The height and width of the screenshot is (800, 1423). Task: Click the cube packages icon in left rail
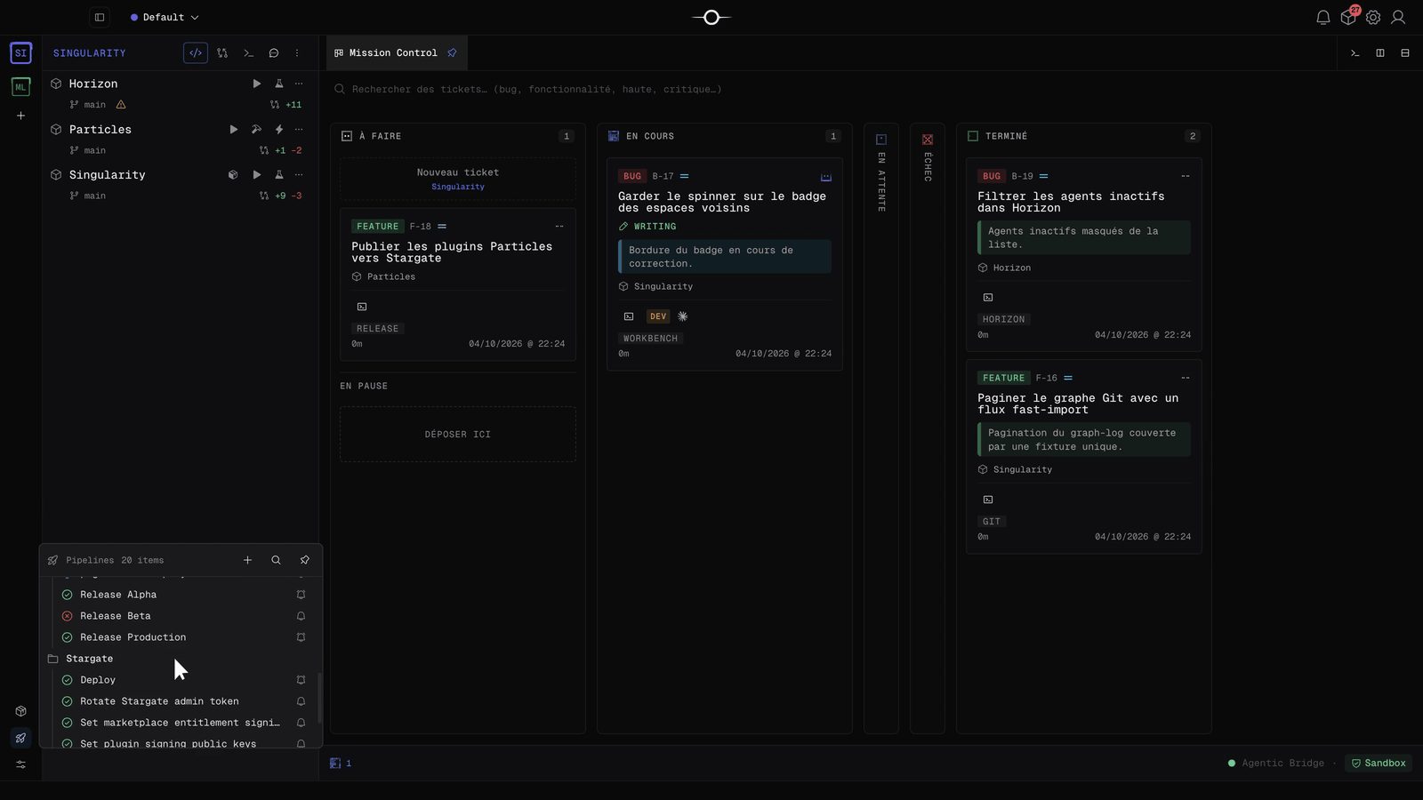click(20, 711)
